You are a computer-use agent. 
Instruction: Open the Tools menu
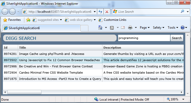click(173, 28)
